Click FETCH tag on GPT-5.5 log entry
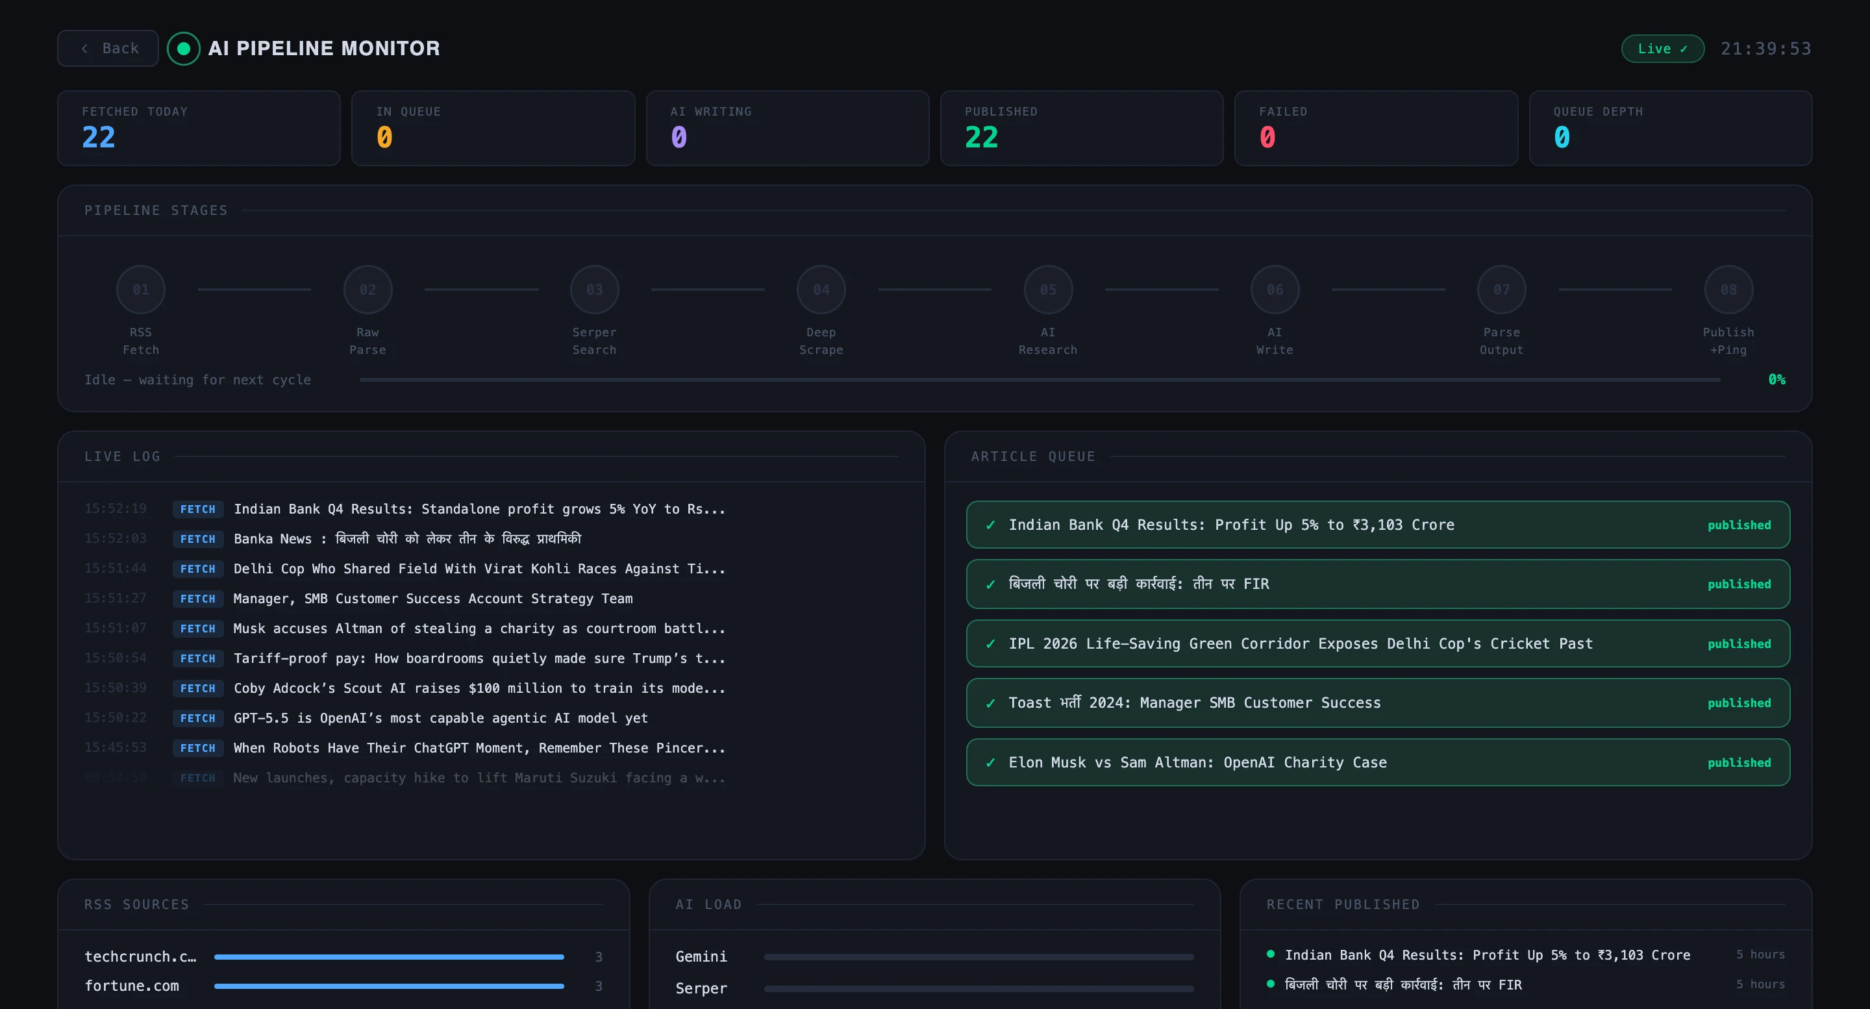1870x1009 pixels. pyautogui.click(x=197, y=718)
